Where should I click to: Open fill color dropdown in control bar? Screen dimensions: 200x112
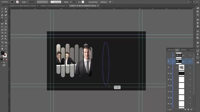(x=14, y=2)
